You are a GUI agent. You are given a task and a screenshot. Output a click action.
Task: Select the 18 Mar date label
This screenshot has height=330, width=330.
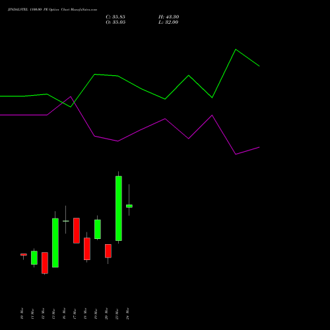(85, 313)
